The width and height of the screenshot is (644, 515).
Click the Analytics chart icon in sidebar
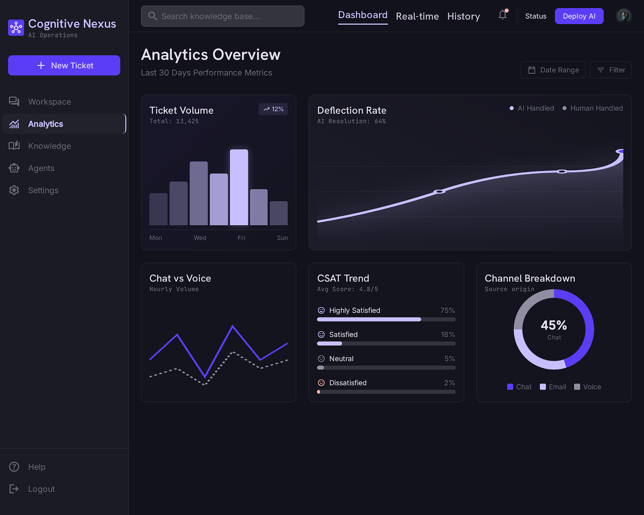(x=14, y=124)
